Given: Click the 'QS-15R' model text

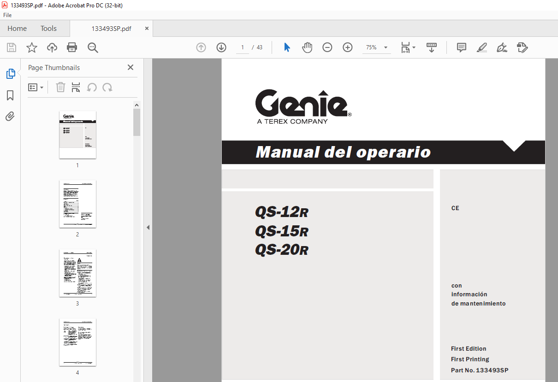Looking at the screenshot, I should pos(281,231).
